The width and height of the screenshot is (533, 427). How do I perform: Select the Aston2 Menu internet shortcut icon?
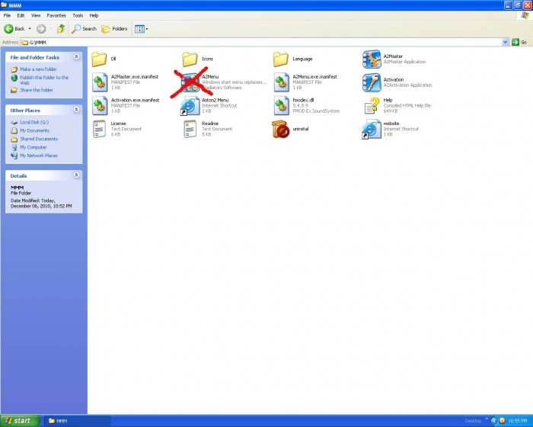[190, 106]
